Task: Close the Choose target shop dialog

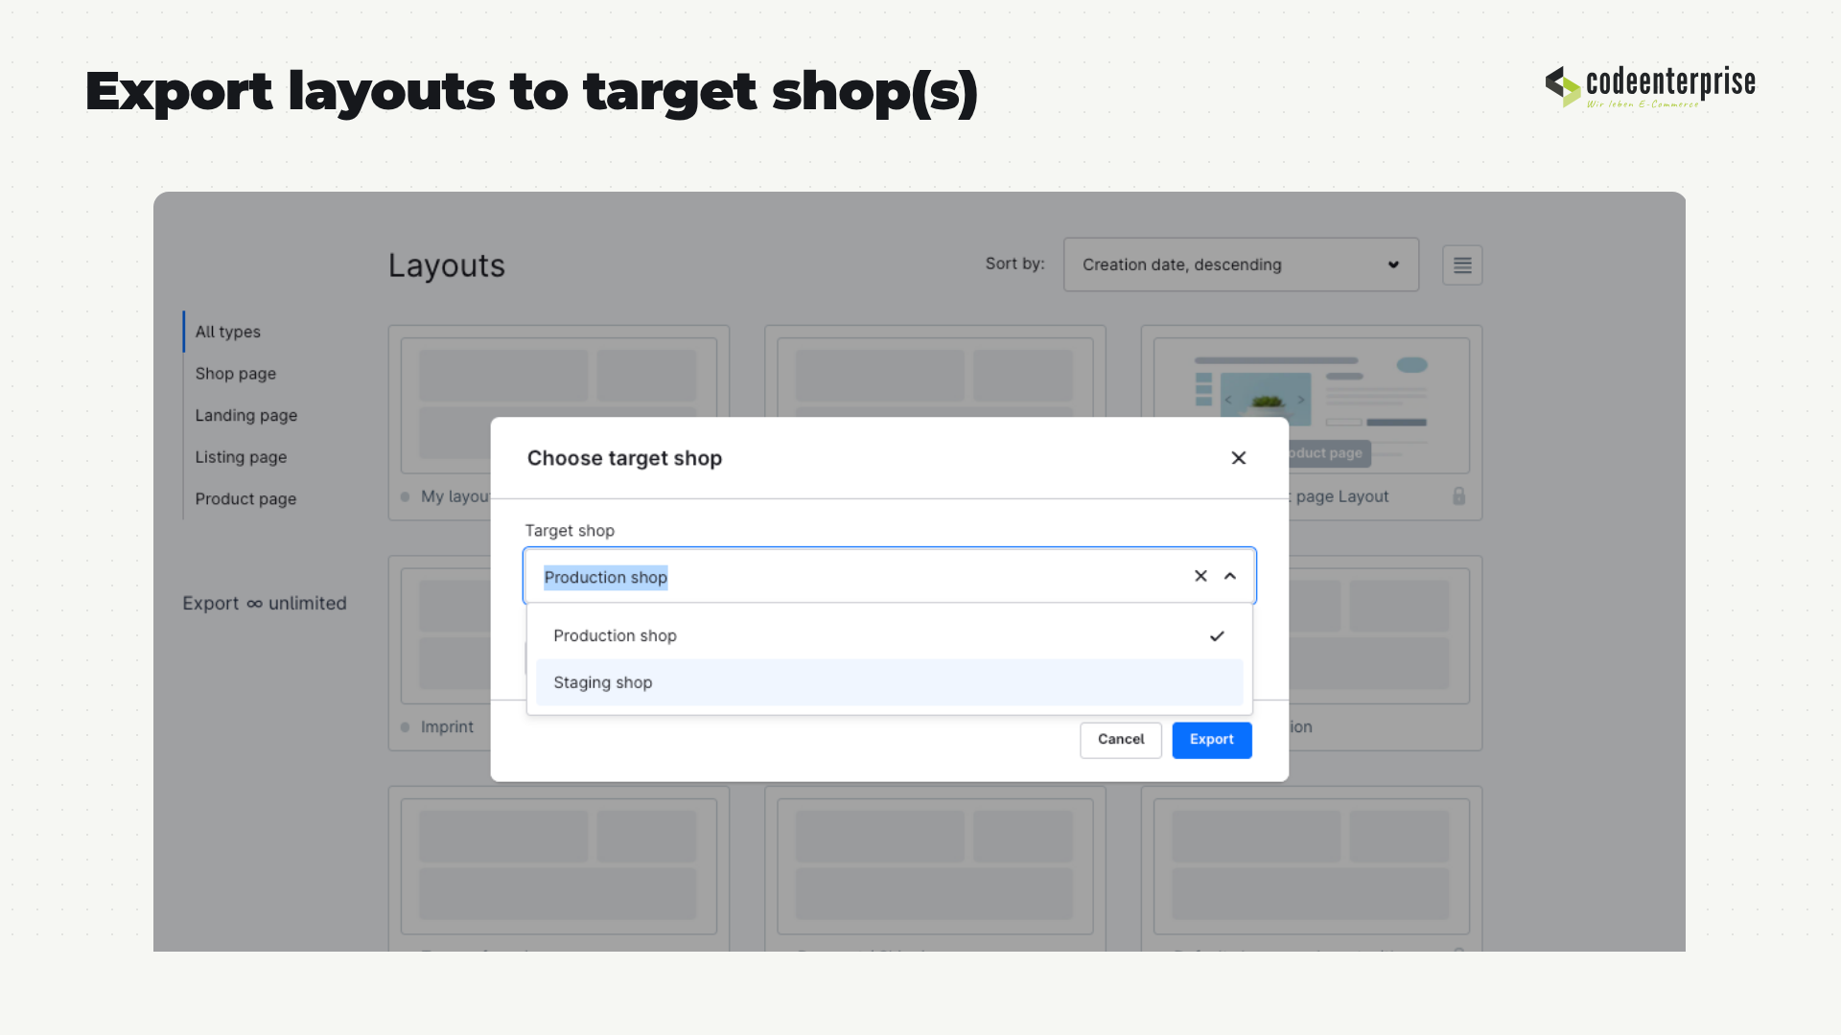Action: click(1238, 458)
